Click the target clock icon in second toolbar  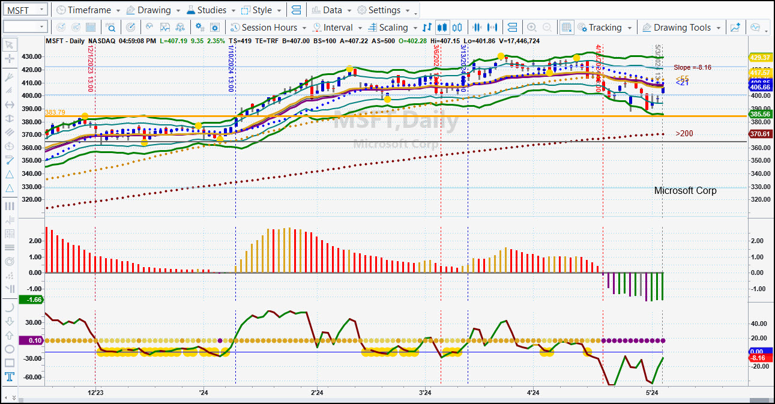131,28
